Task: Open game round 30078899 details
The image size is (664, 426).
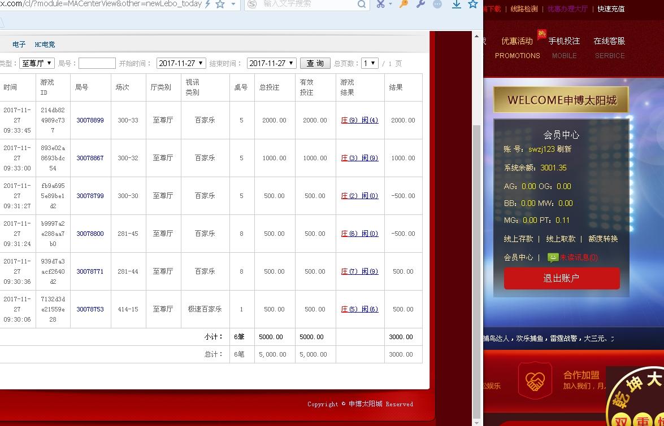Action: (x=89, y=120)
